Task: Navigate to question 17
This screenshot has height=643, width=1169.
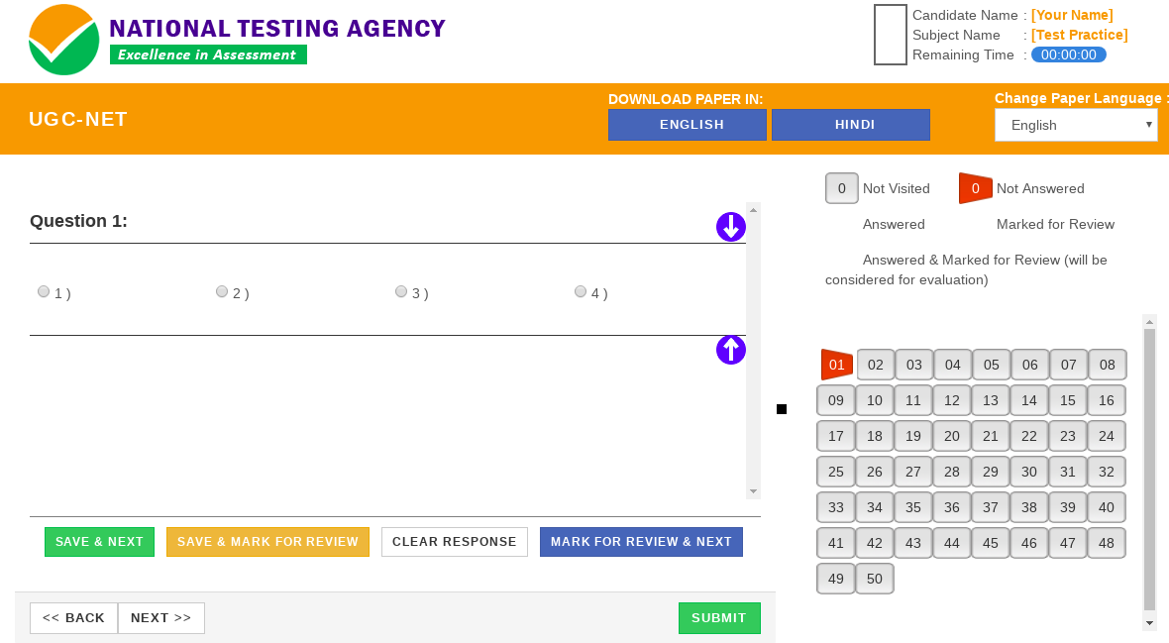Action: click(836, 436)
